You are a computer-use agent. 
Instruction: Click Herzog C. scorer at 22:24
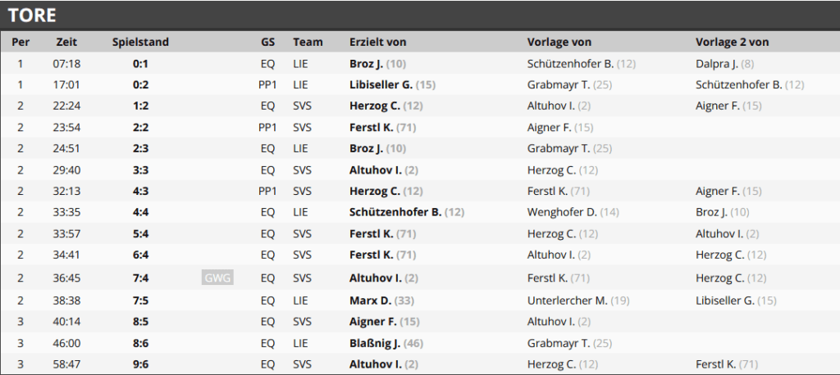click(x=375, y=106)
